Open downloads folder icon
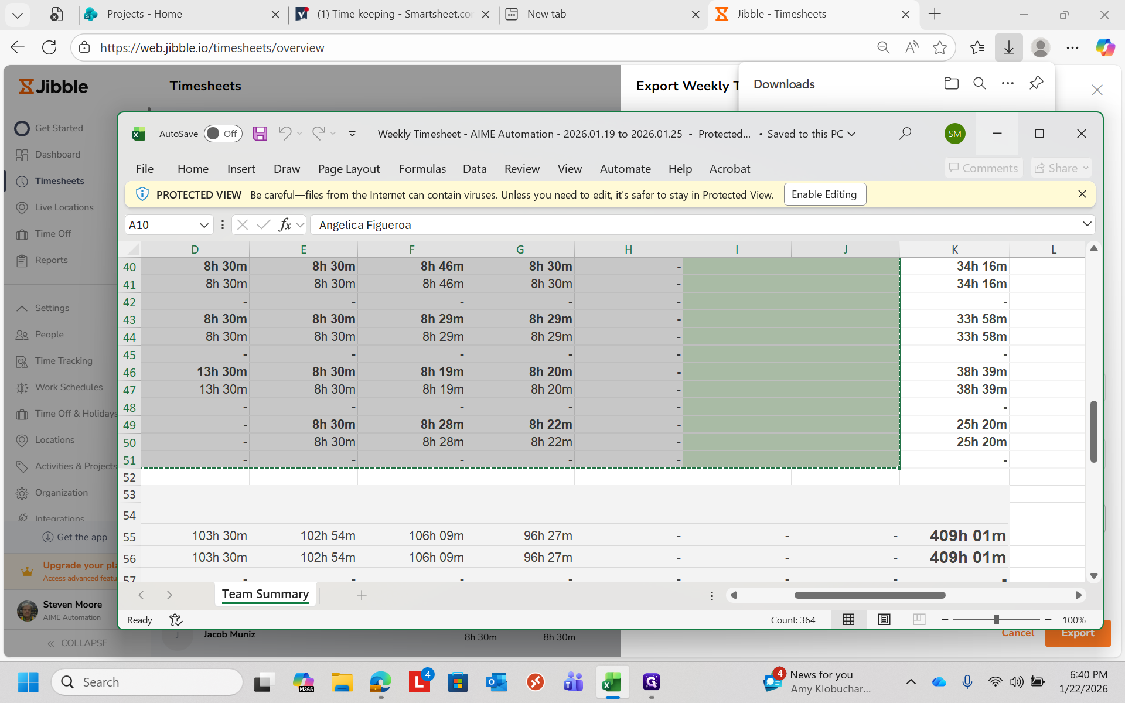1125x703 pixels. 951,84
